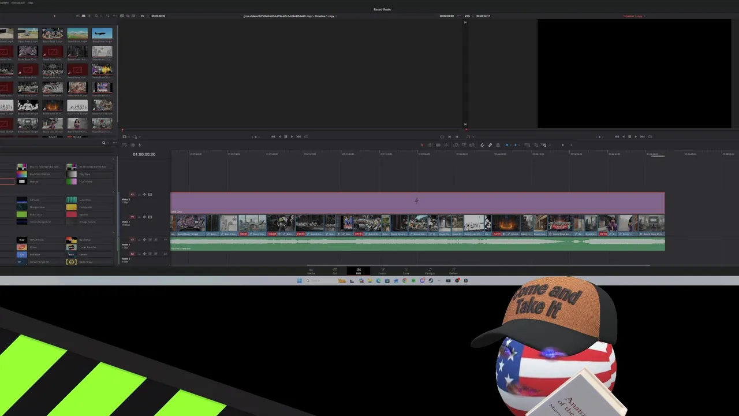Open Timeline View Options icon
This screenshot has width=739, height=416.
click(x=125, y=145)
